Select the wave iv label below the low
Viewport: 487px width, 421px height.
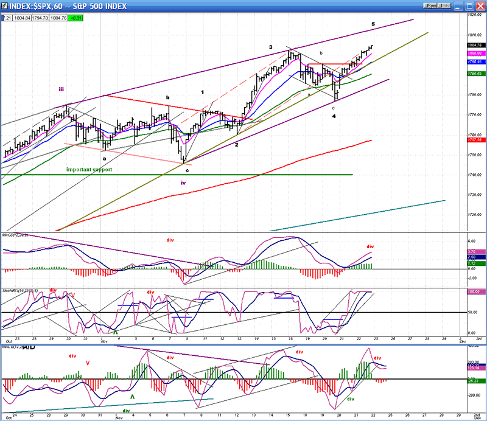tap(183, 182)
